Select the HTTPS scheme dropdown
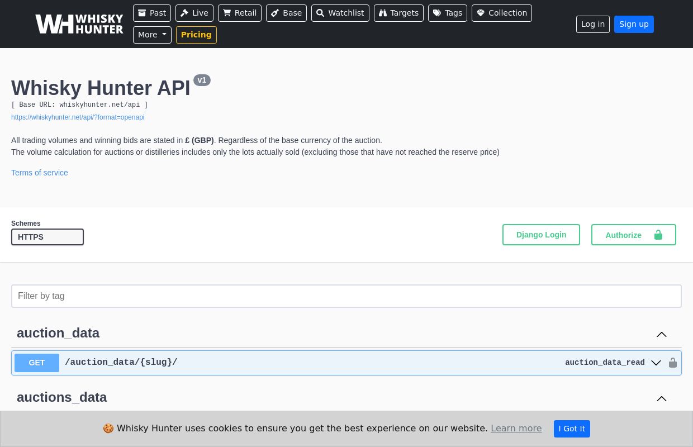The height and width of the screenshot is (447, 693). point(48,237)
